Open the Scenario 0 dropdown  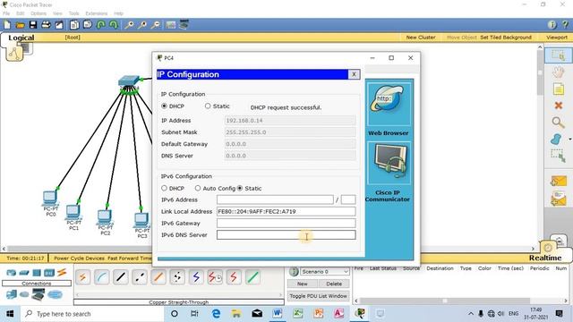324,272
